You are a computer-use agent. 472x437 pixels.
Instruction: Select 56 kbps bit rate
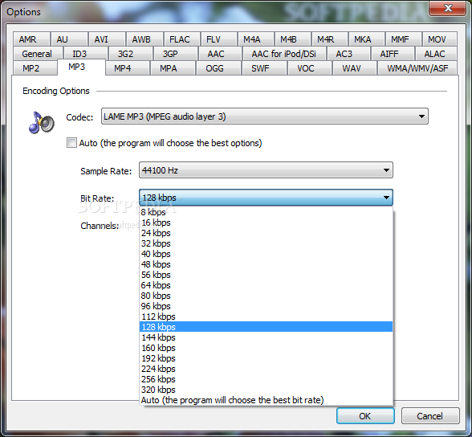point(267,275)
